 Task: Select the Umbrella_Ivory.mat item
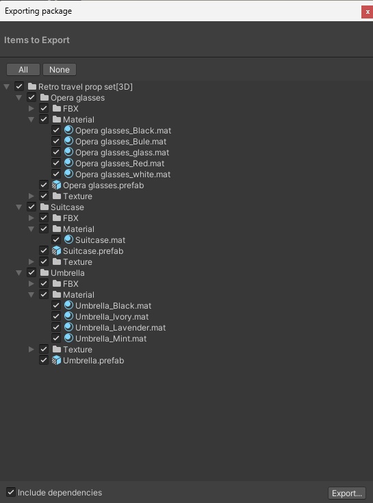click(112, 317)
